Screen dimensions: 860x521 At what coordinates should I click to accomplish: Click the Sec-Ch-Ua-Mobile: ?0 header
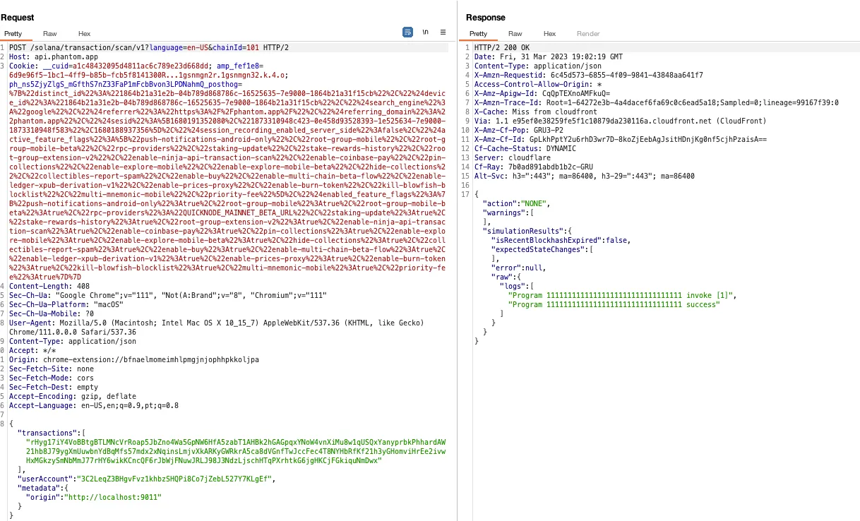tap(52, 313)
